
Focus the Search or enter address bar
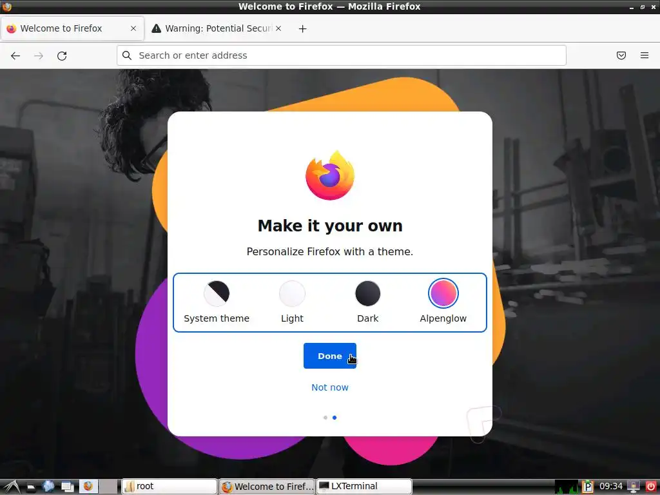click(342, 55)
